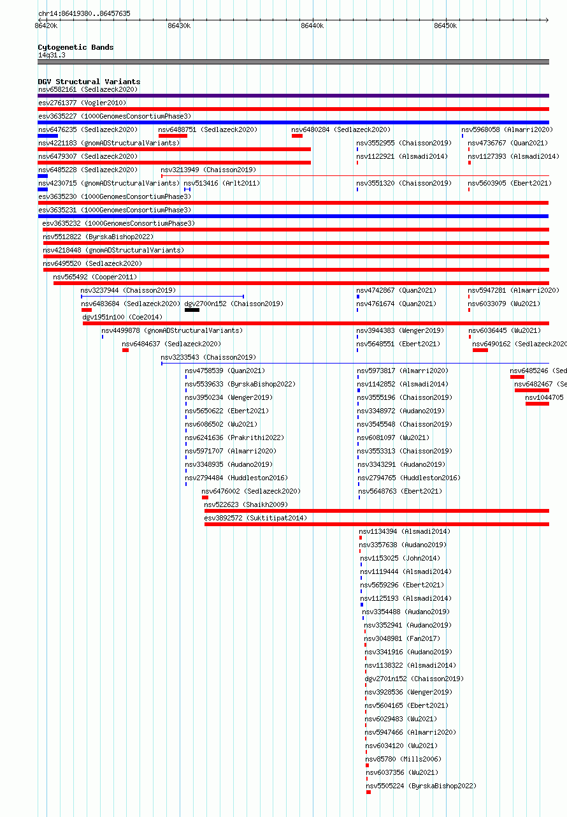Select nsv6479307 (Sedlazeck2020) label
The image size is (567, 817).
[87, 156]
